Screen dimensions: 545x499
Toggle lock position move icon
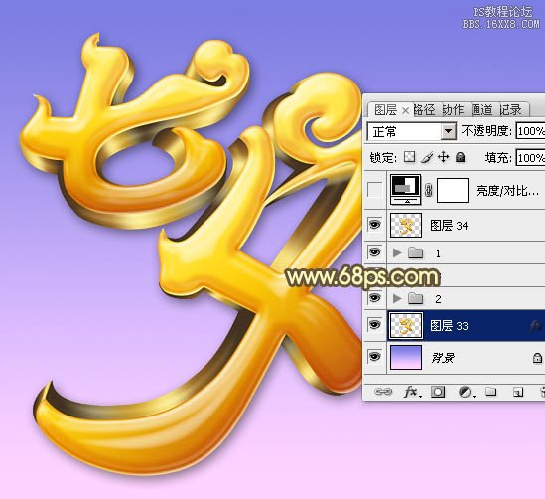(443, 158)
